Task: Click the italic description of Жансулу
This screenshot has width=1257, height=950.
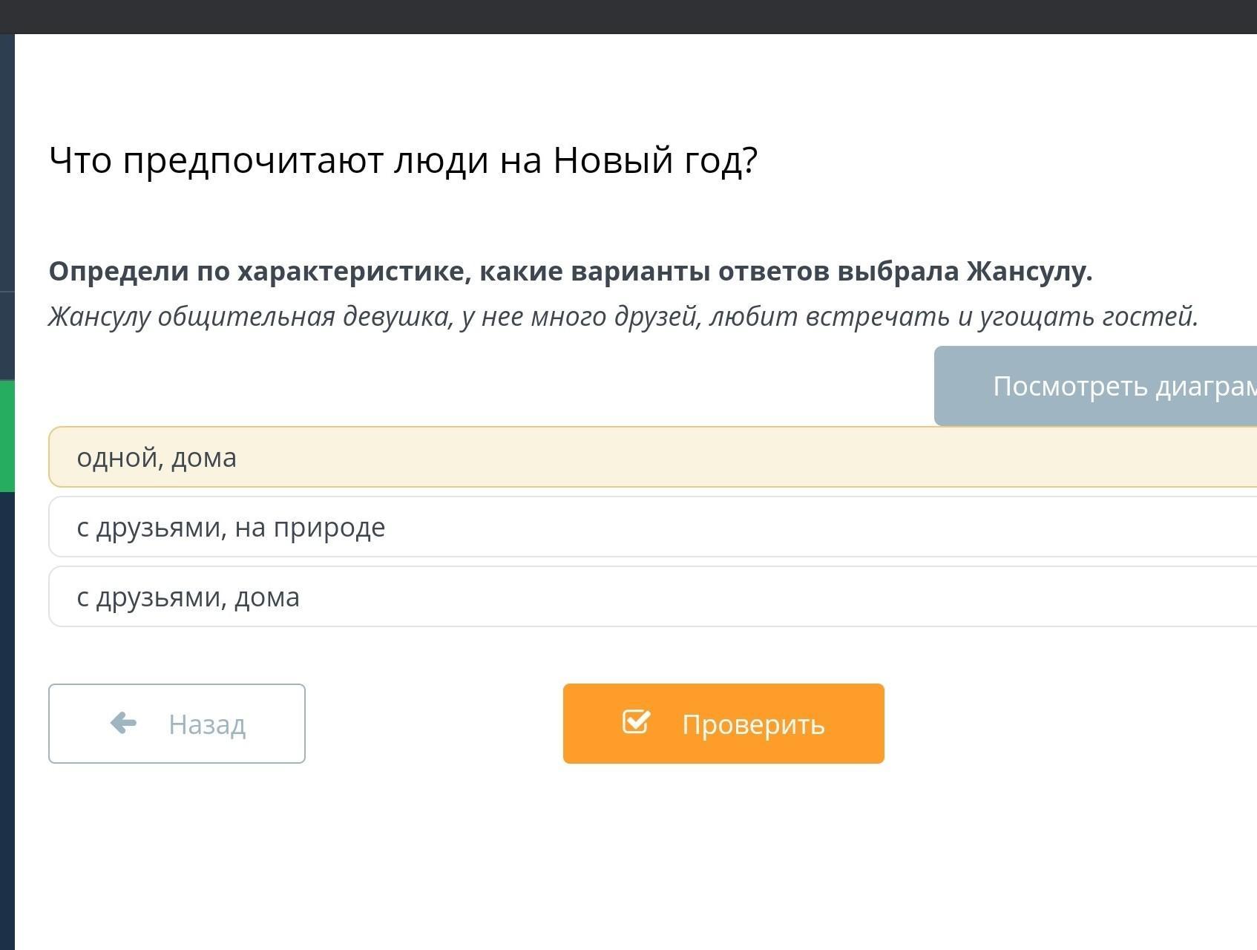Action: 623,317
